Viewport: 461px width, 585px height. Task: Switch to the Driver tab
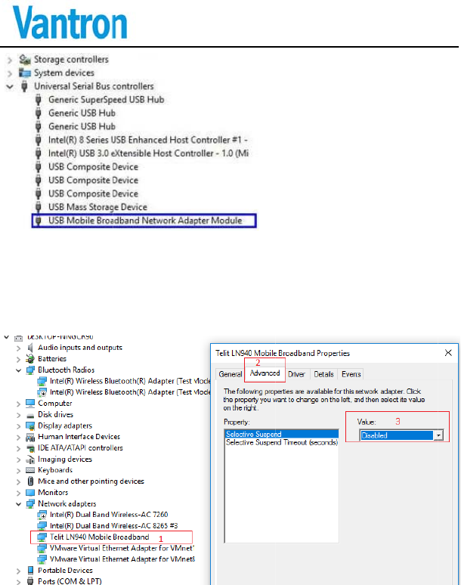point(296,374)
